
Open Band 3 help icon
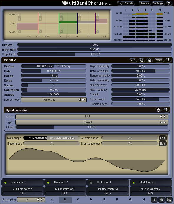click(168, 60)
